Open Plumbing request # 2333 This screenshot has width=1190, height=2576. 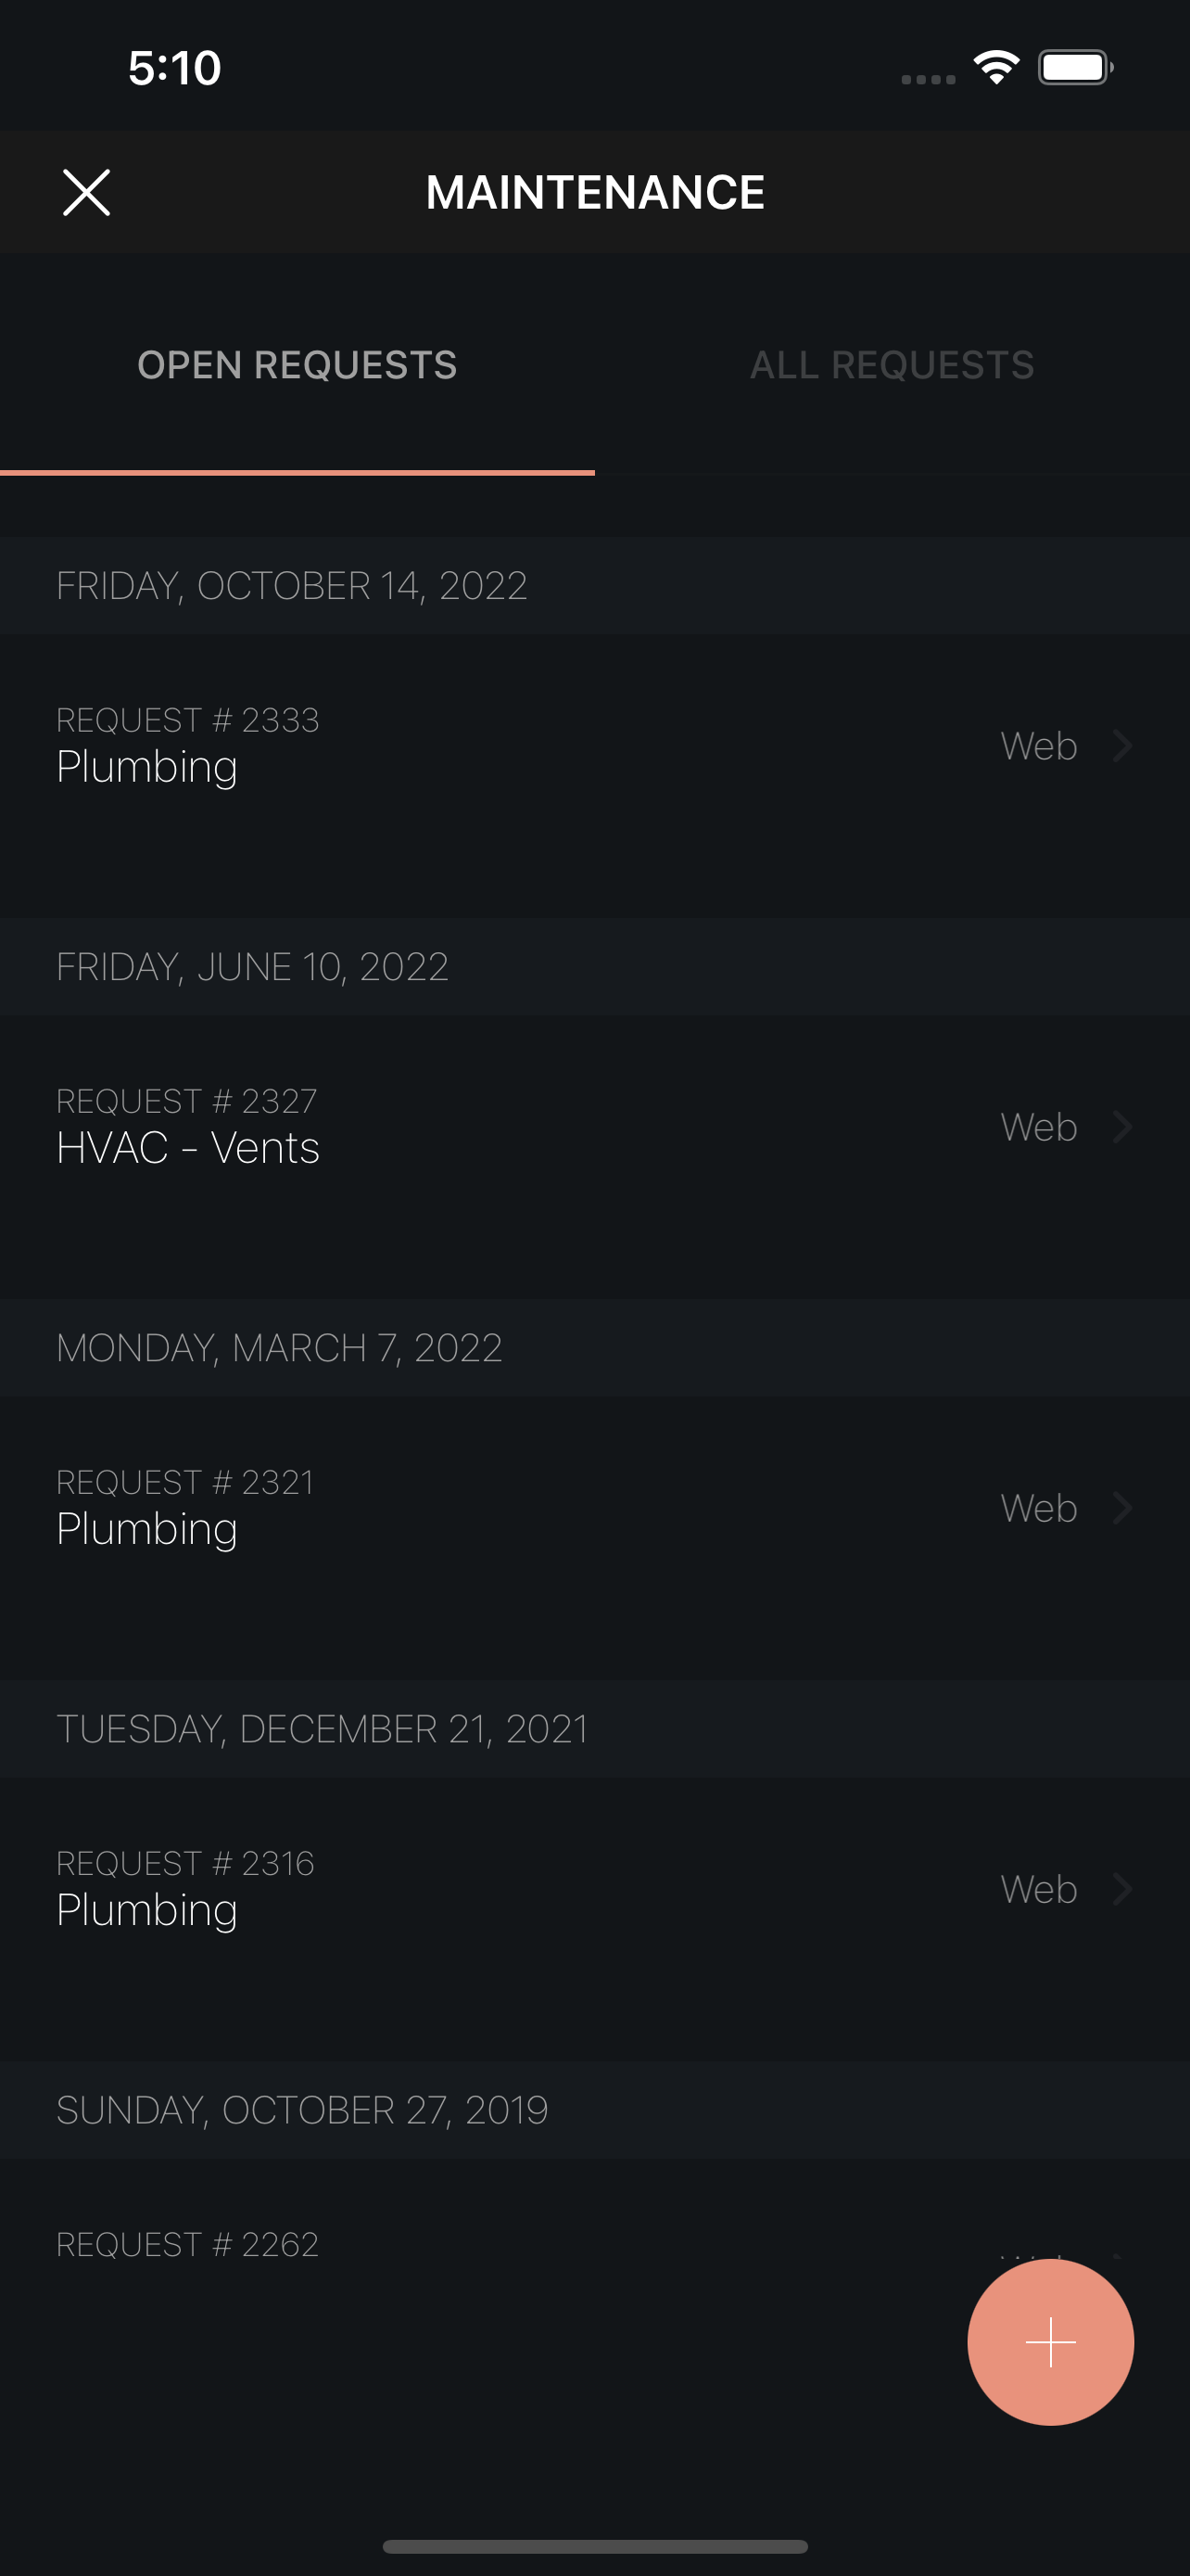[594, 746]
